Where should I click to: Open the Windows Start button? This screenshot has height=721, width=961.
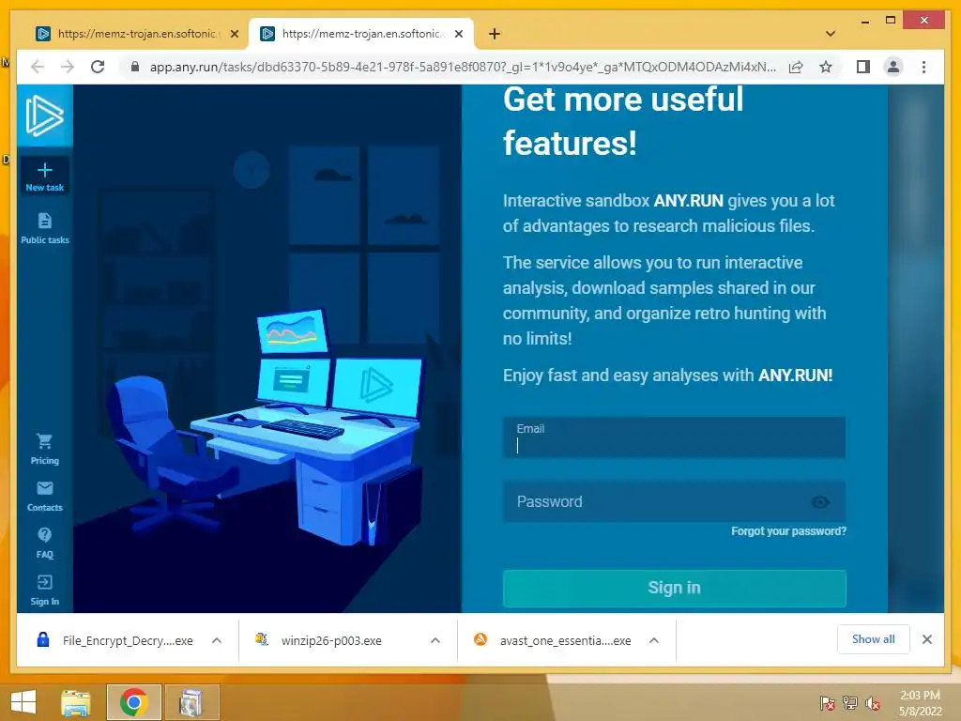coord(23,702)
